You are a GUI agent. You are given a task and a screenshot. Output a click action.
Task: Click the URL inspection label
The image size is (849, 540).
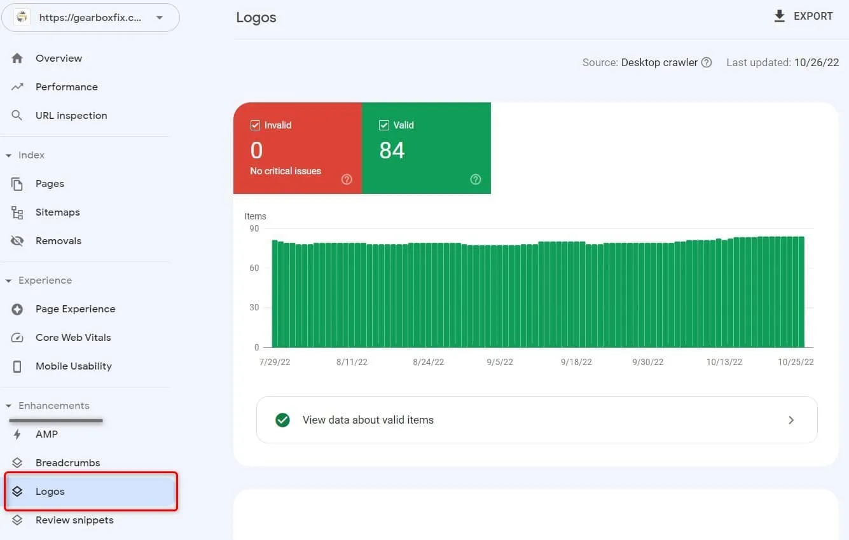[x=71, y=116]
